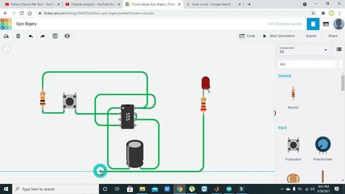
Task: Open the Chrome options menu
Action: click(x=340, y=13)
